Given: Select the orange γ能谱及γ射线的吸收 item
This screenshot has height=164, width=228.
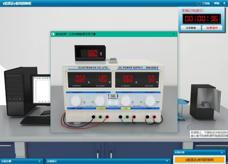Looking at the screenshot, I should (x=199, y=160).
